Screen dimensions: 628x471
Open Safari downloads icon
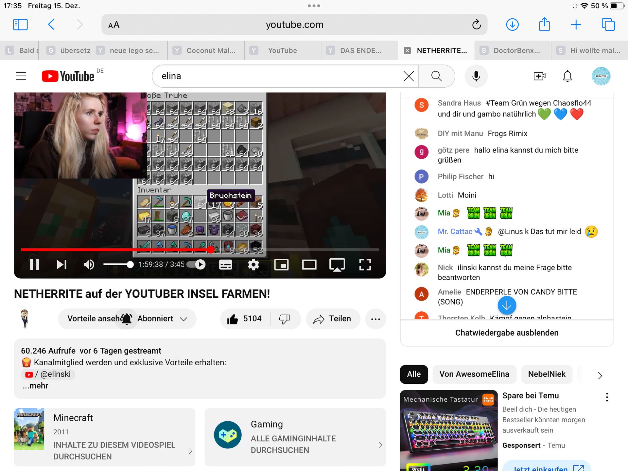click(x=512, y=25)
